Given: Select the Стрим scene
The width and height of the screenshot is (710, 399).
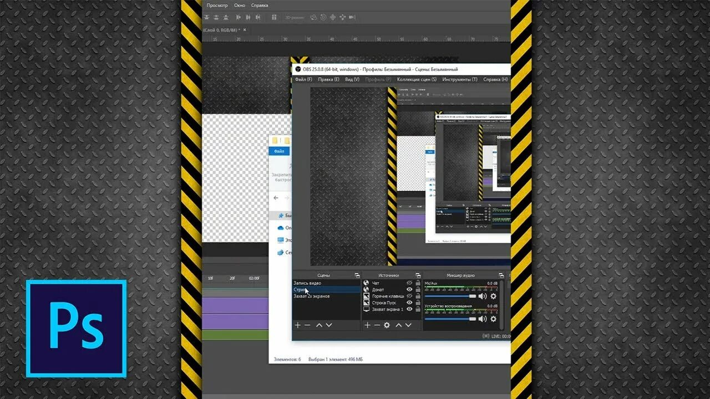Looking at the screenshot, I should coord(326,290).
